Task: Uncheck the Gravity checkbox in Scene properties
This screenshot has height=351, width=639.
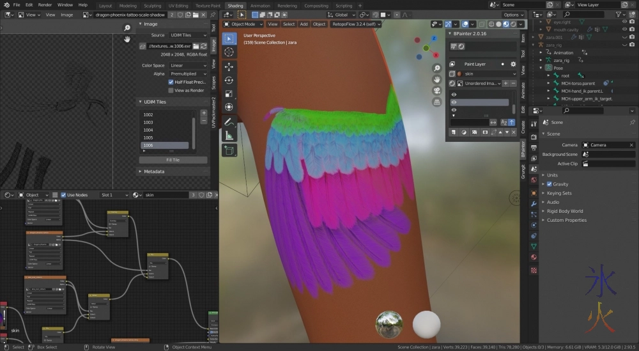Action: click(549, 184)
